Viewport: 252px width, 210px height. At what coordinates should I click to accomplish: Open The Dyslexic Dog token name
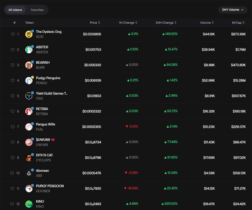tap(49, 31)
